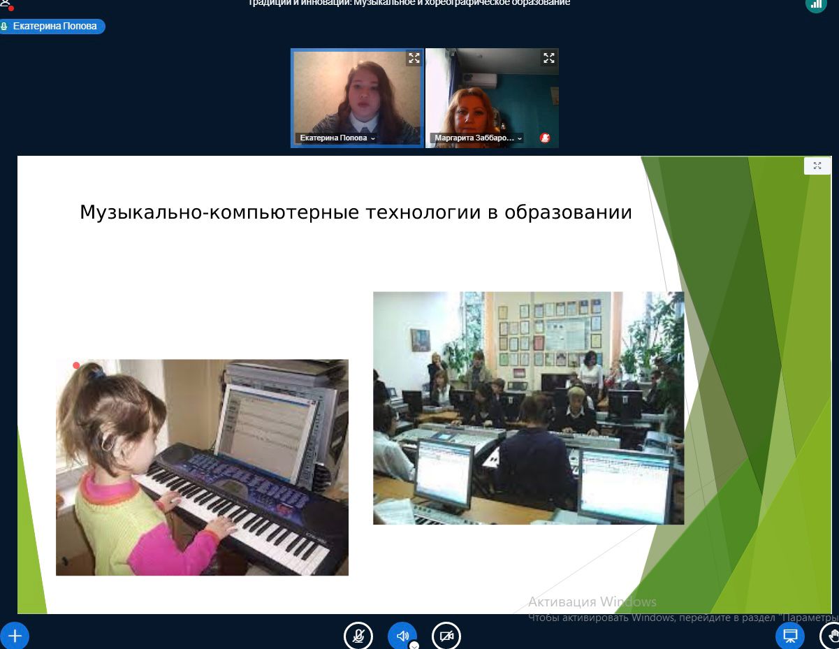Fullscreen Екатерина Попова's webcam video
The width and height of the screenshot is (839, 649).
[414, 58]
